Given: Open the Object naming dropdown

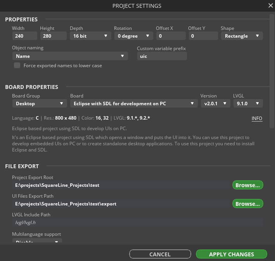Looking at the screenshot, I should (70, 56).
